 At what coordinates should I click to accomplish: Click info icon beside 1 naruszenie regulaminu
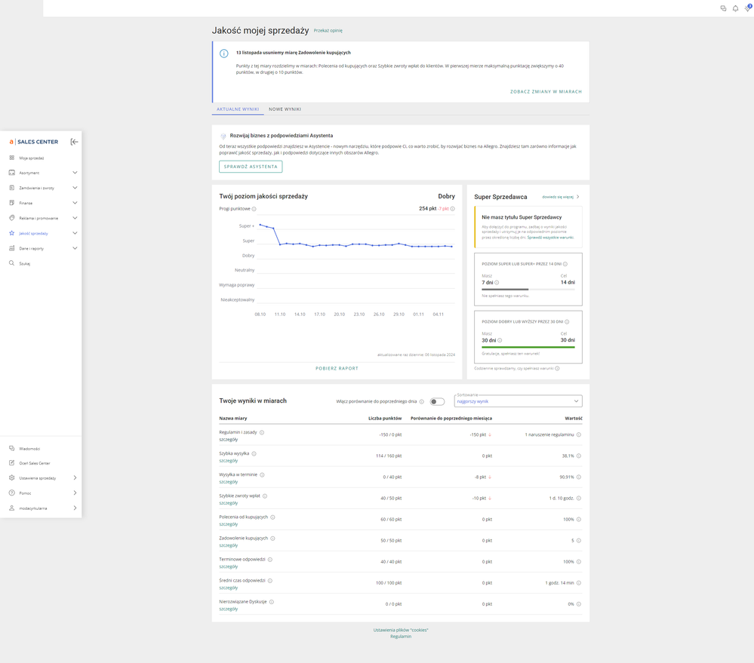click(x=579, y=434)
